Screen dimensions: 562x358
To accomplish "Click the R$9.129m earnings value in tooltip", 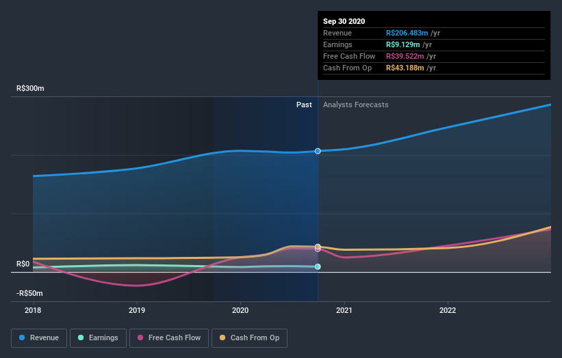I will [x=403, y=44].
